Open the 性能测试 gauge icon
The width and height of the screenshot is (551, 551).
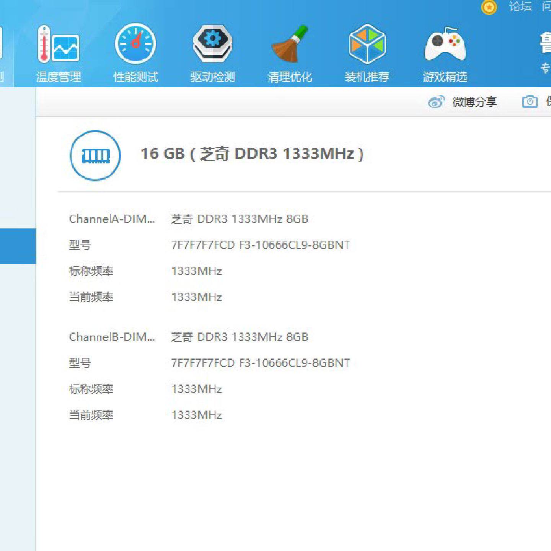coord(135,44)
